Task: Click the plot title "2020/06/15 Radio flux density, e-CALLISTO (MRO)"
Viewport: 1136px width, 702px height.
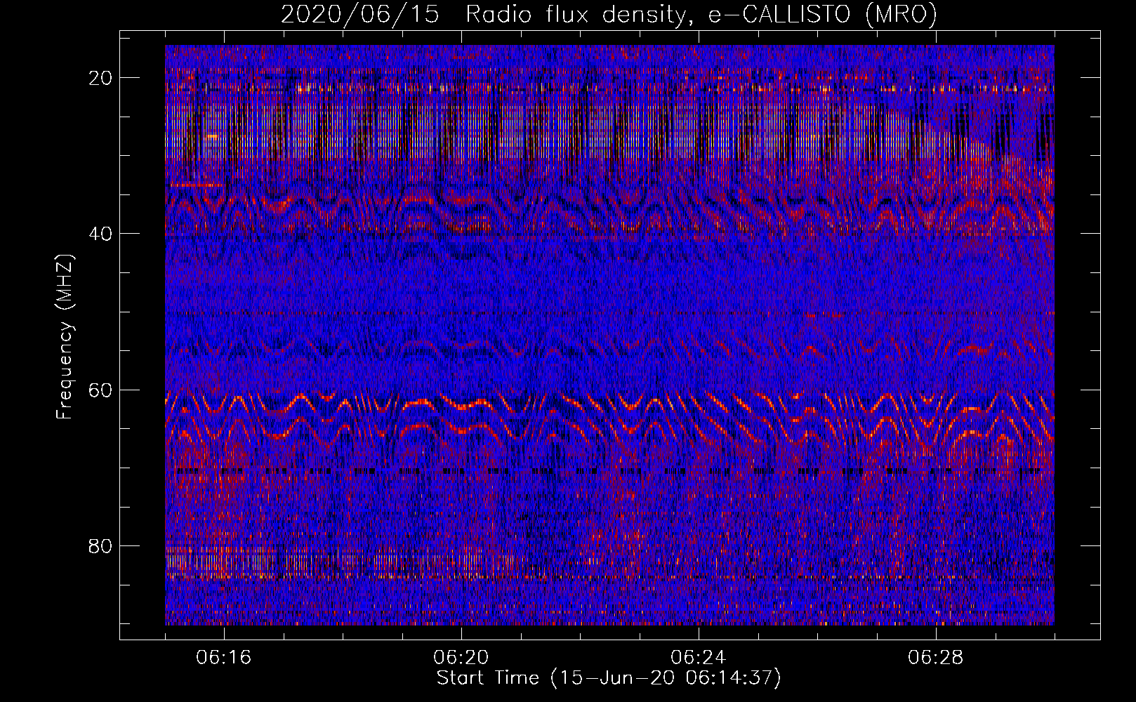Action: [609, 14]
